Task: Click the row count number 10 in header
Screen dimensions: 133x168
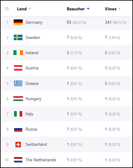Action: coord(7,9)
